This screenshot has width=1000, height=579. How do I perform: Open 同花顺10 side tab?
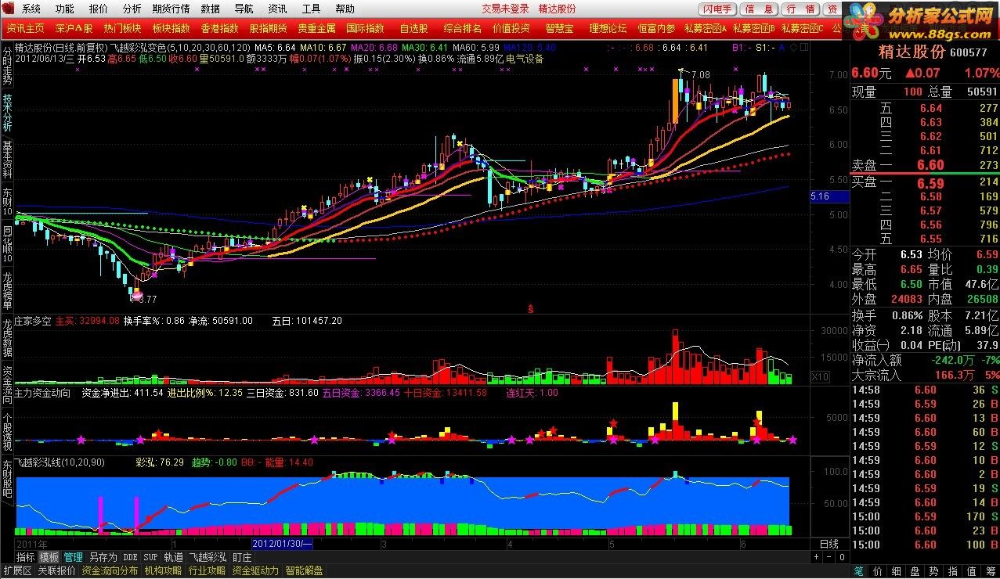[7, 244]
